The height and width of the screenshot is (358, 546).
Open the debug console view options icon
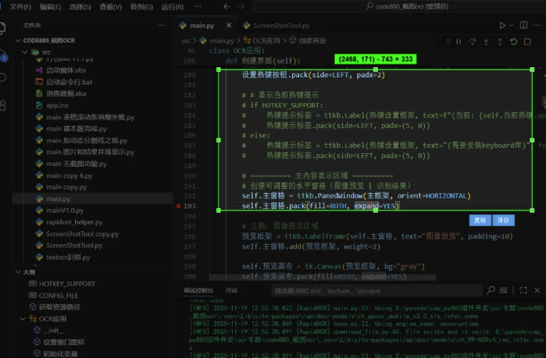tap(503, 290)
